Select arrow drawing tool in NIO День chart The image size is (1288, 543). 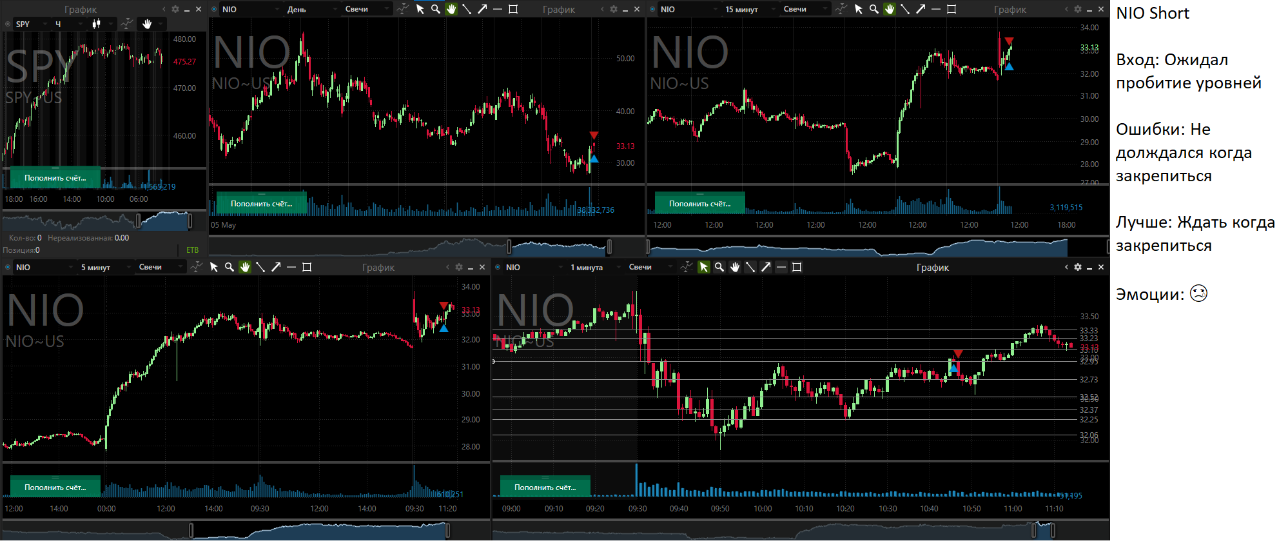tap(482, 9)
